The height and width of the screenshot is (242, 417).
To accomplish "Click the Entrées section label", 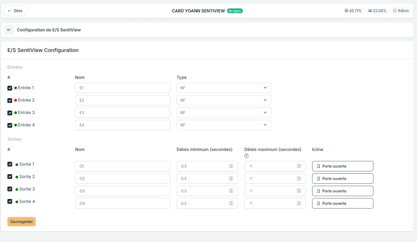I will point(15,67).
